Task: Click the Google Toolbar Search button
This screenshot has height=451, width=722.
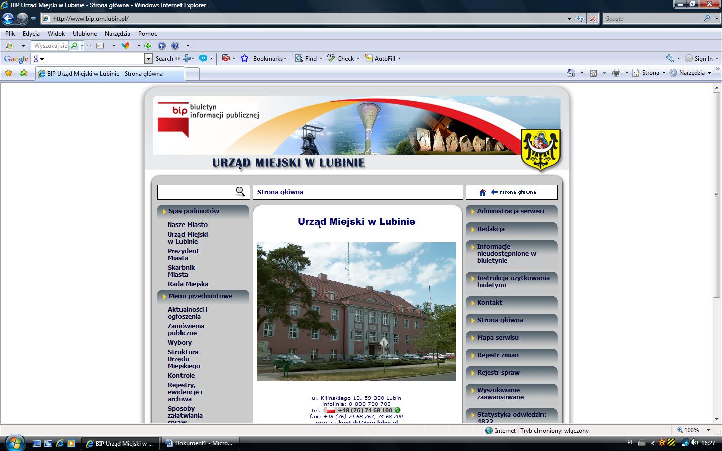Action: click(164, 59)
